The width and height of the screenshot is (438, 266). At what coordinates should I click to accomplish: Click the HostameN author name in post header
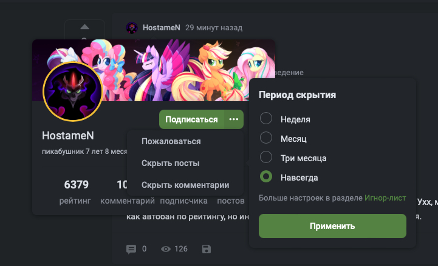[162, 28]
